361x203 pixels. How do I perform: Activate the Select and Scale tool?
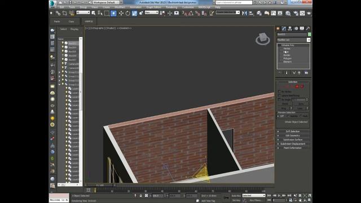coord(134,14)
